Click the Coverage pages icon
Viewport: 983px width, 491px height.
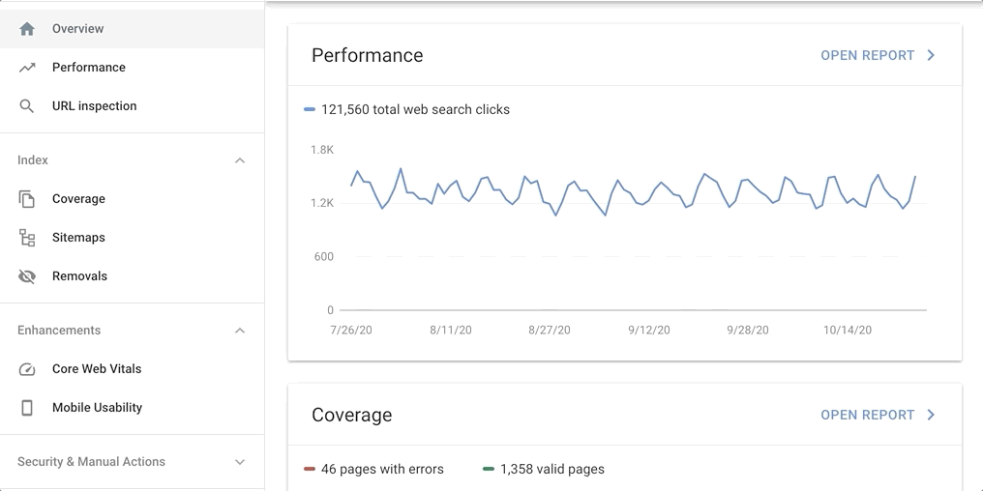coord(26,199)
